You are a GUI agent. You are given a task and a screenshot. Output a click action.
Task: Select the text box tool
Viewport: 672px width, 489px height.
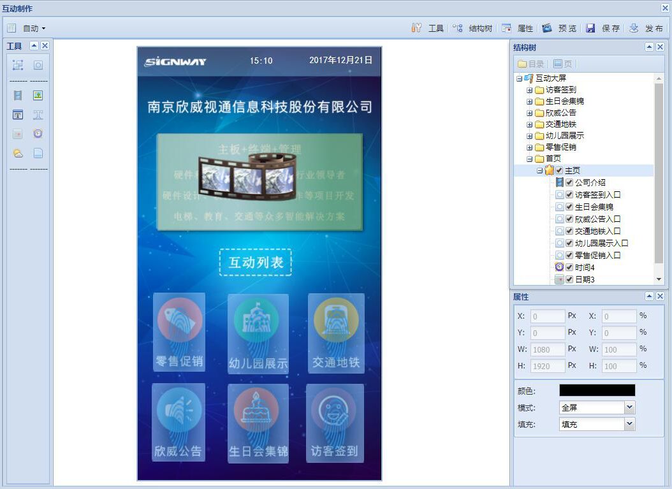click(x=18, y=115)
